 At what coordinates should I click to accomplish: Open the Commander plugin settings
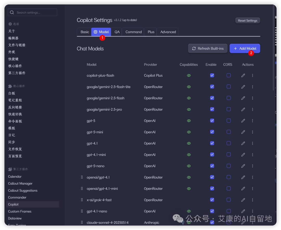(17, 197)
